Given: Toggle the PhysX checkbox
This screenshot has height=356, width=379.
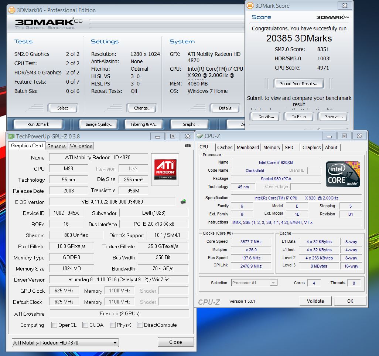Looking at the screenshot, I should [113, 325].
